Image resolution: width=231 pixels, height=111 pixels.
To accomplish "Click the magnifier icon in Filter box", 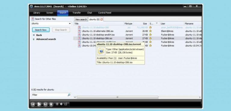I will pyautogui.click(x=69, y=95).
